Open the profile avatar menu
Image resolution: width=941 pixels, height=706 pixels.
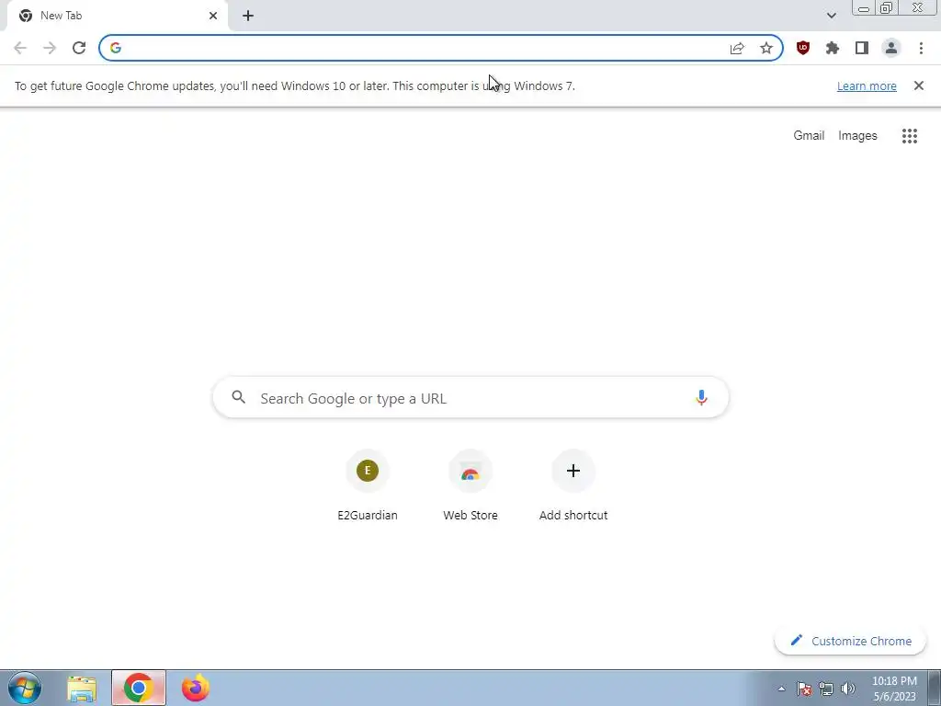pyautogui.click(x=891, y=48)
